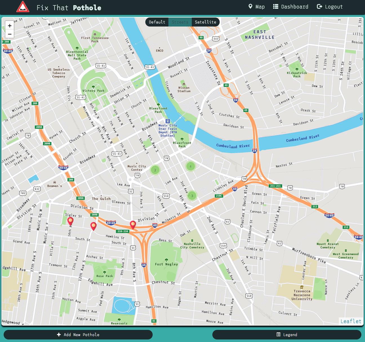Open the Legend panel
The width and height of the screenshot is (365, 342).
287,335
